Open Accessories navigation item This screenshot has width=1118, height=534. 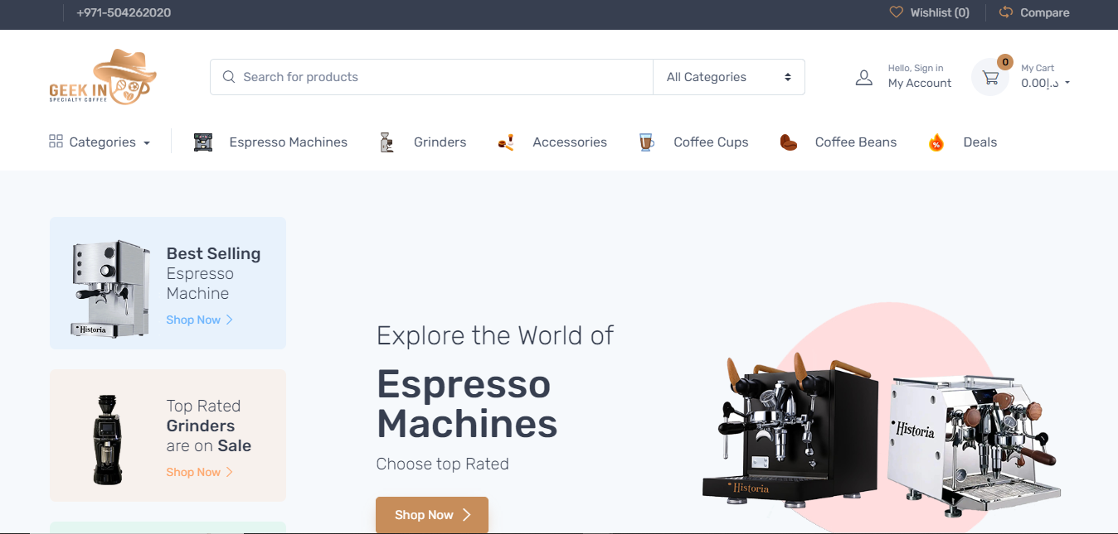(x=569, y=142)
